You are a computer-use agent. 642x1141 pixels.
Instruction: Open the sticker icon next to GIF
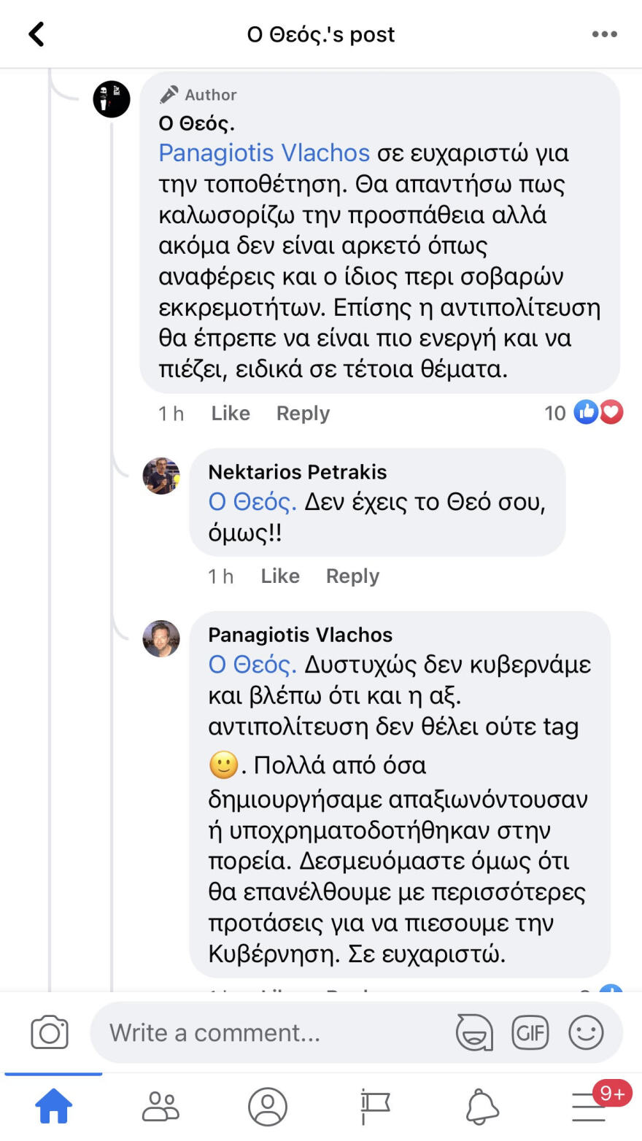[x=473, y=1032]
